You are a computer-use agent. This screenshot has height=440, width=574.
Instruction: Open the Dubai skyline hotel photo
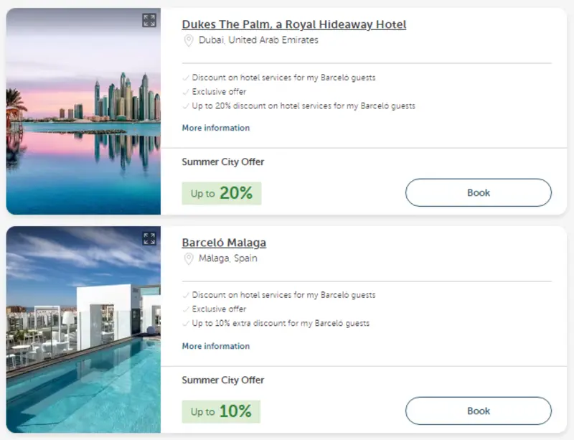[x=83, y=122]
